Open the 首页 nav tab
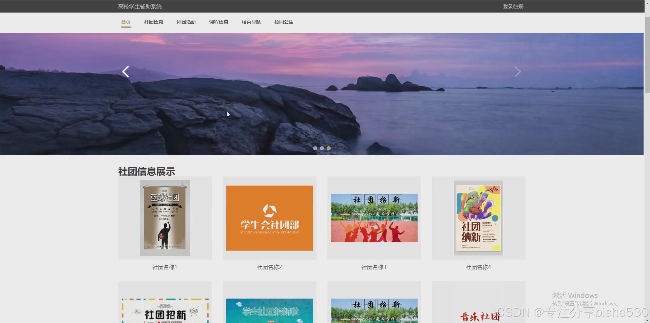Viewport: 650px width, 323px height. 126,22
